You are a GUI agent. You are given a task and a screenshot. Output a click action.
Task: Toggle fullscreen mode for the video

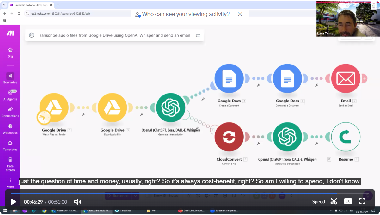[x=362, y=201]
